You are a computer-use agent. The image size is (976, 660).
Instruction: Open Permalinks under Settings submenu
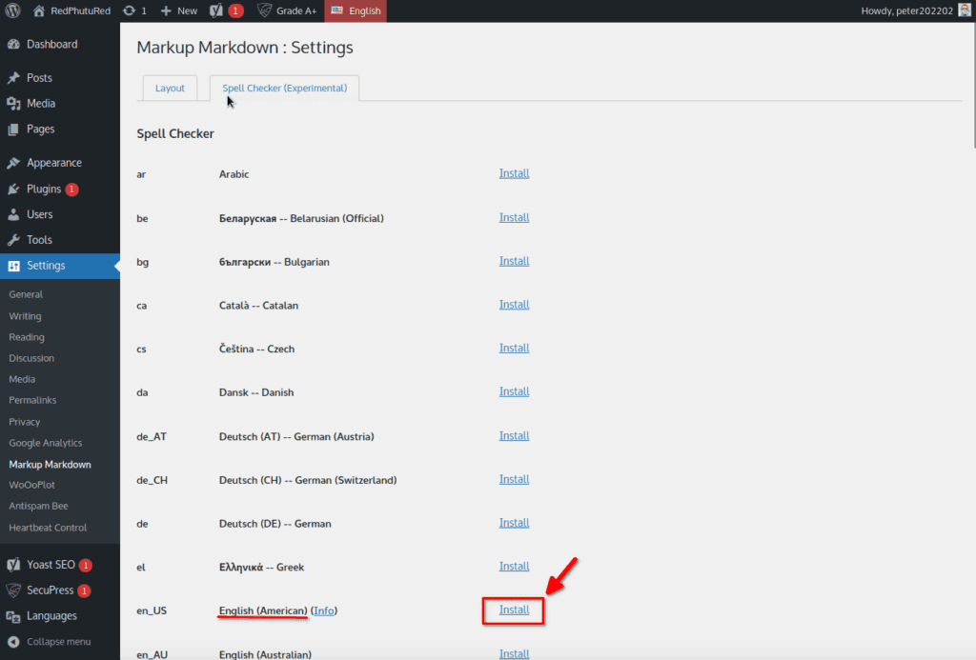coord(32,400)
